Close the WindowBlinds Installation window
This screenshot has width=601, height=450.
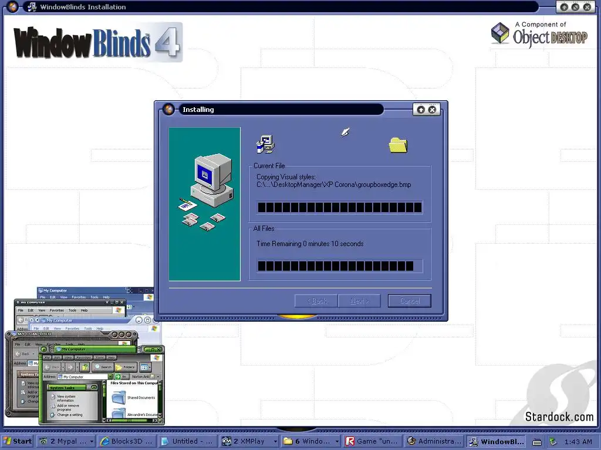pos(587,7)
